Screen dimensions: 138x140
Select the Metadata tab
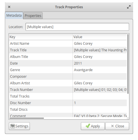pos(14,15)
